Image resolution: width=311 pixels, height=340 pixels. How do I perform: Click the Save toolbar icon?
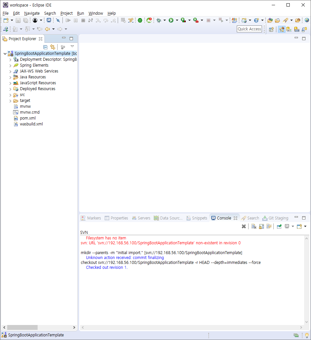pos(18,20)
